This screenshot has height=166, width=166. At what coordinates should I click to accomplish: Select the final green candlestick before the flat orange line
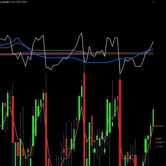[153, 118]
